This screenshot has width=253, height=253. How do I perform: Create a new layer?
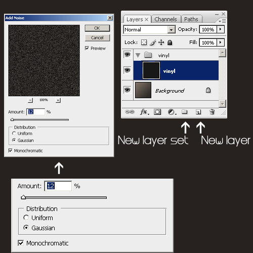coord(198,112)
